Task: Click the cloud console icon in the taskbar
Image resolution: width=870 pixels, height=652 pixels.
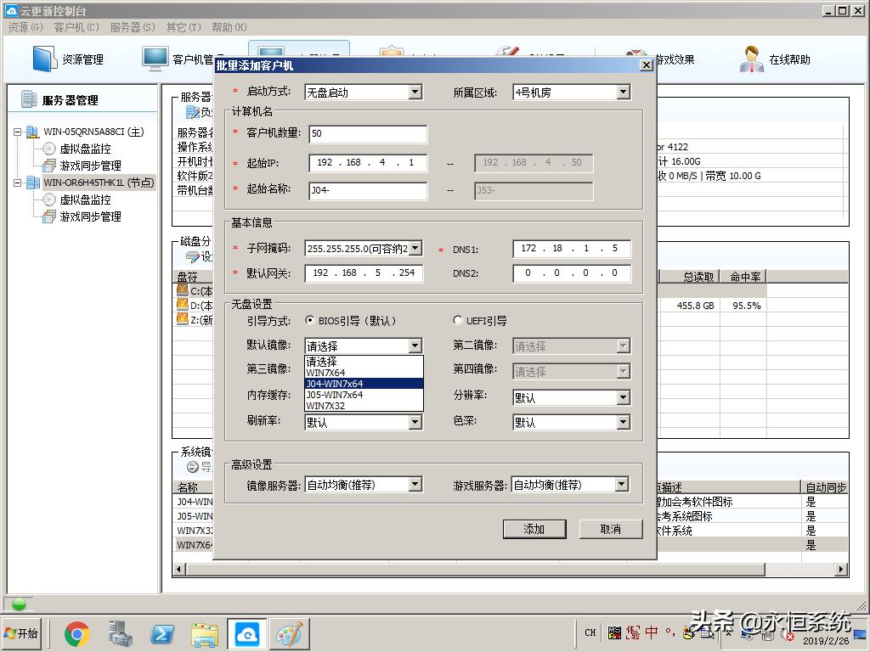Action: coord(246,633)
